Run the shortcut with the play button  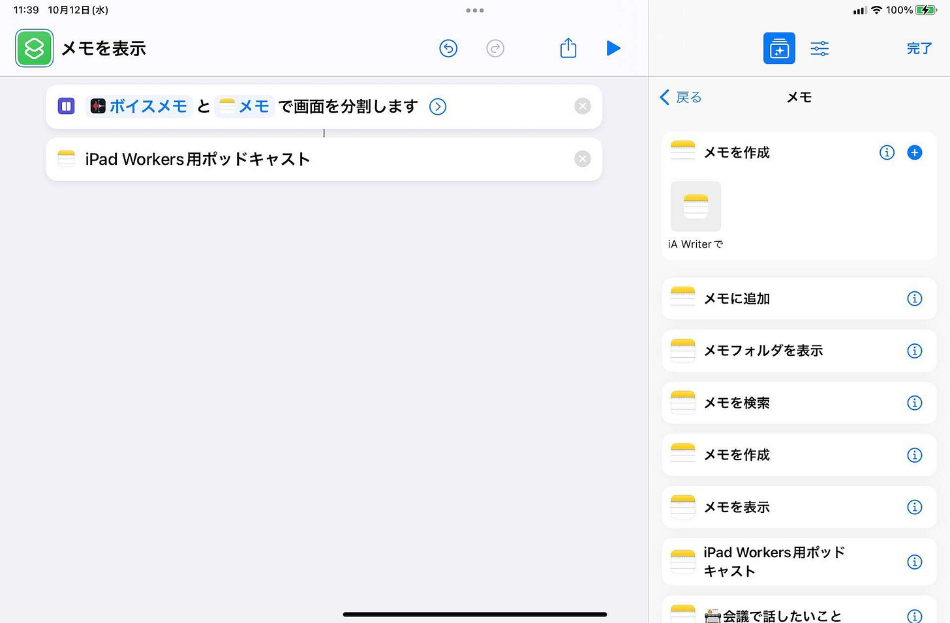coord(613,48)
